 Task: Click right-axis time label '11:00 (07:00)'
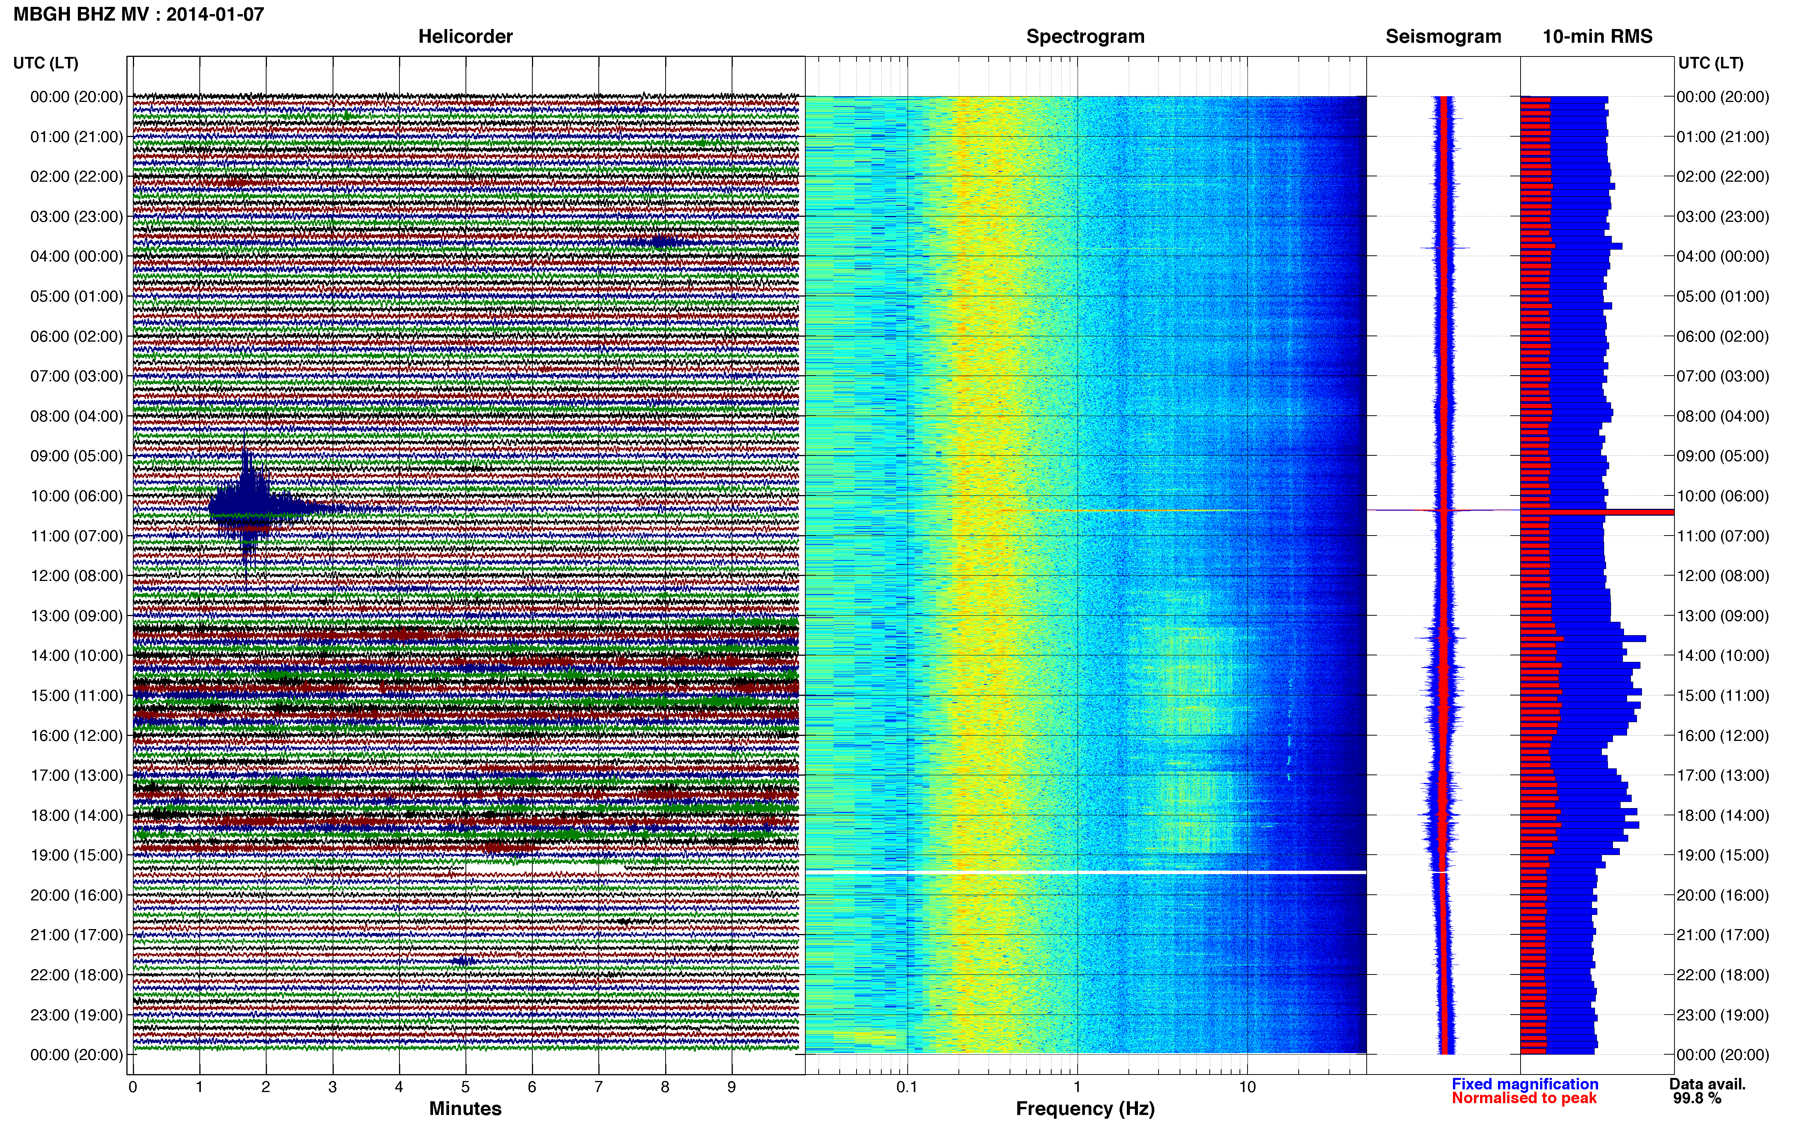1723,536
